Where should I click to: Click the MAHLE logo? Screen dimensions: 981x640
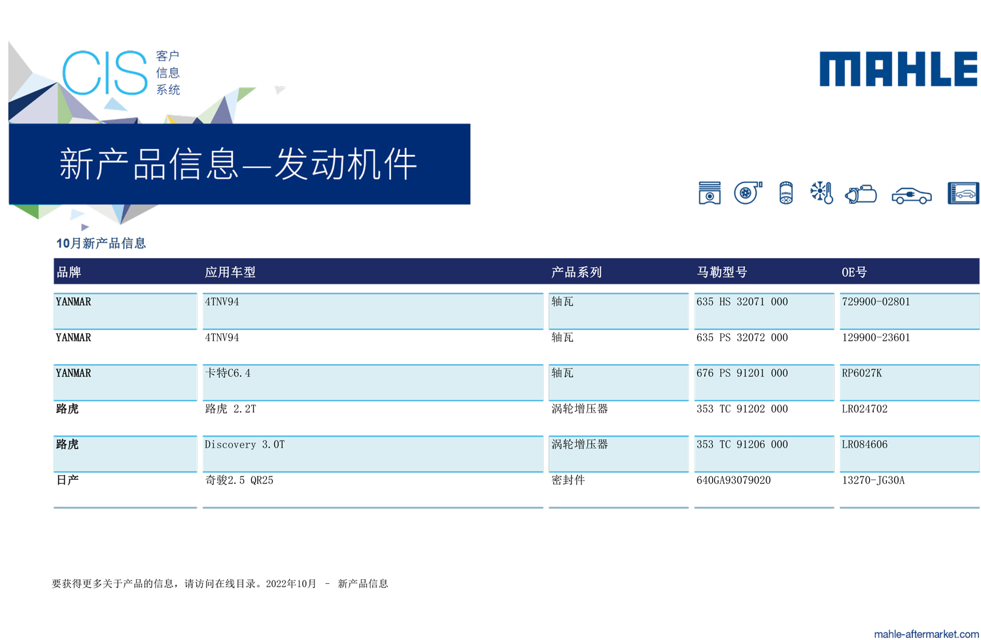[899, 69]
